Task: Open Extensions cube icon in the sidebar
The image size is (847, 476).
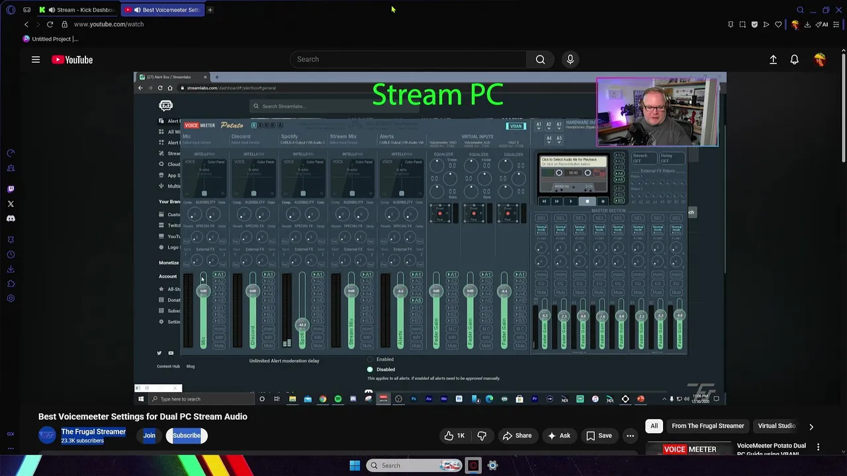Action: coord(11,284)
